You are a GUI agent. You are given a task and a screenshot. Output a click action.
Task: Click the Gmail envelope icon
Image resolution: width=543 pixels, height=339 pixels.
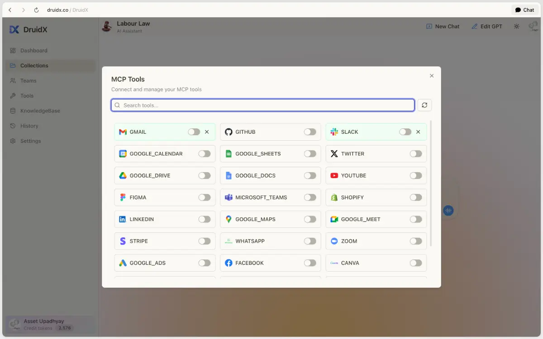pos(123,132)
